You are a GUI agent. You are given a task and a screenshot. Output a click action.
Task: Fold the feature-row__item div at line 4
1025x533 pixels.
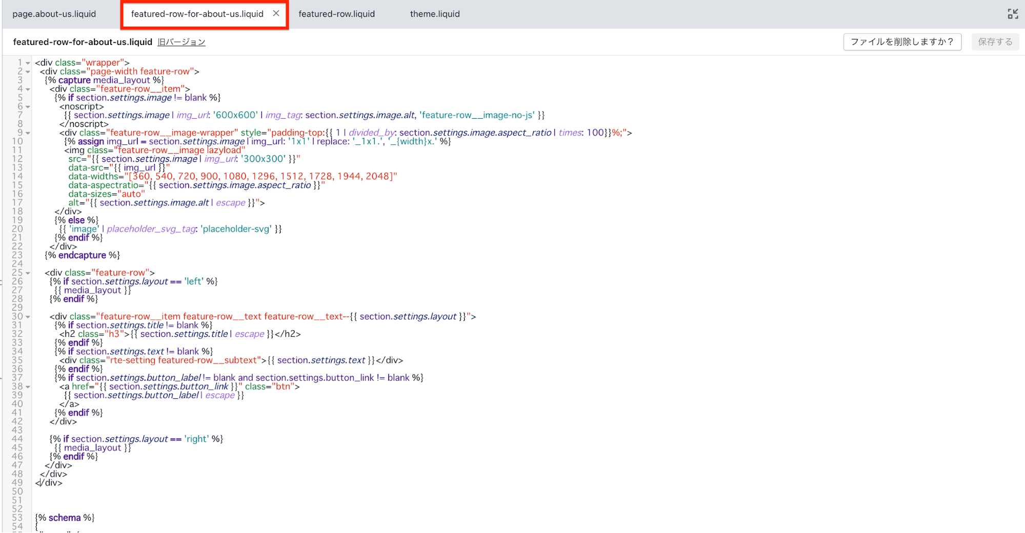(28, 89)
